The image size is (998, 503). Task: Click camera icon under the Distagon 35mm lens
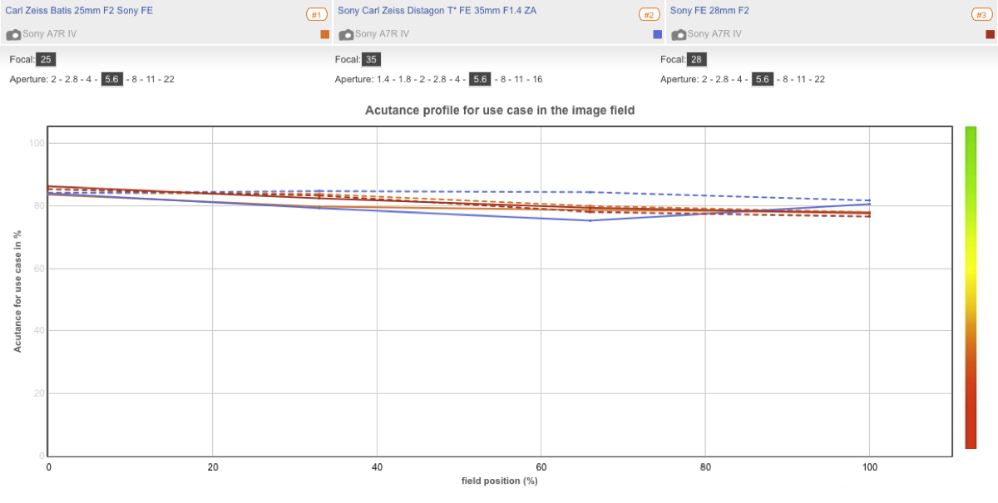[x=346, y=34]
